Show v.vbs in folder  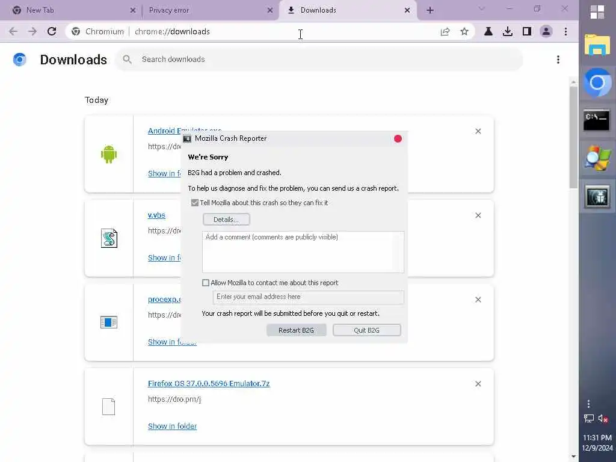(164, 257)
